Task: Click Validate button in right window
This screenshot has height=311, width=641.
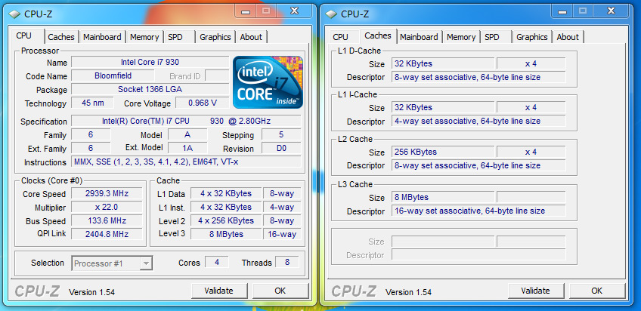Action: (x=535, y=291)
